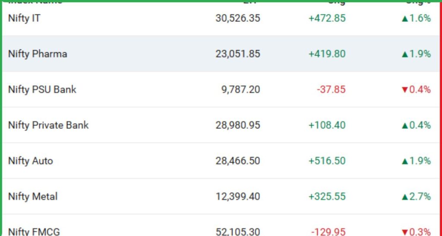Select the Nifty Auto price 28,466.50
Screen dimensions: 442x236
point(238,161)
